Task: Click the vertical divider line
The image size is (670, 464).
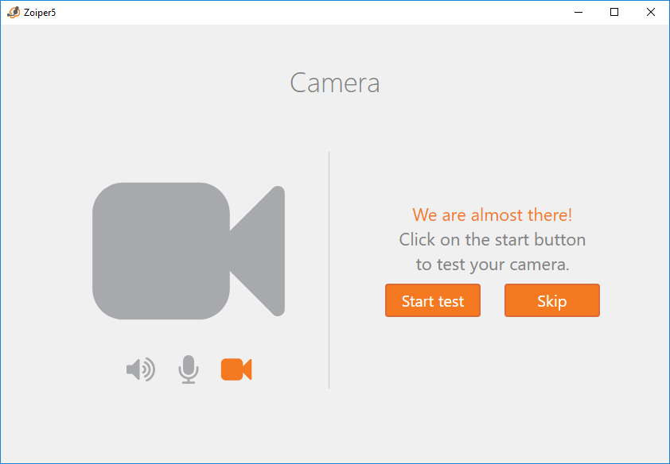Action: click(x=329, y=270)
